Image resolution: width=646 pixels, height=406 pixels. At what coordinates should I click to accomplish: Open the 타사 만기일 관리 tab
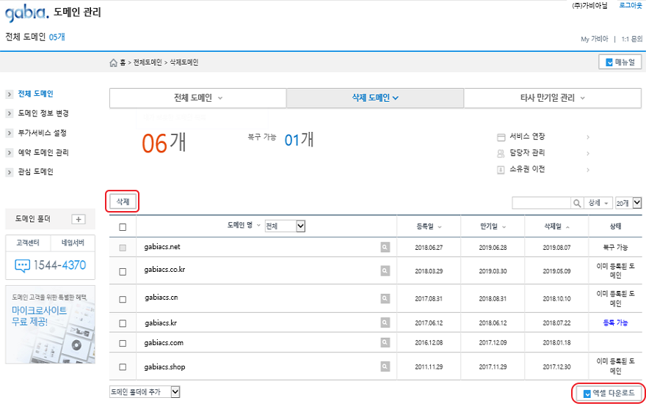(553, 98)
